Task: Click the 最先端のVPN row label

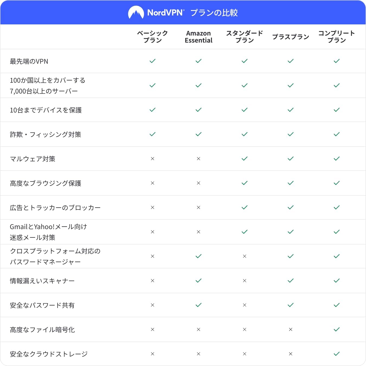Action: coord(29,61)
